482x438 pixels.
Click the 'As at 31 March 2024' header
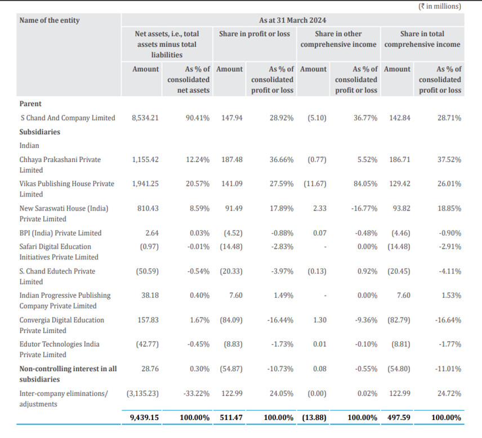click(x=293, y=20)
